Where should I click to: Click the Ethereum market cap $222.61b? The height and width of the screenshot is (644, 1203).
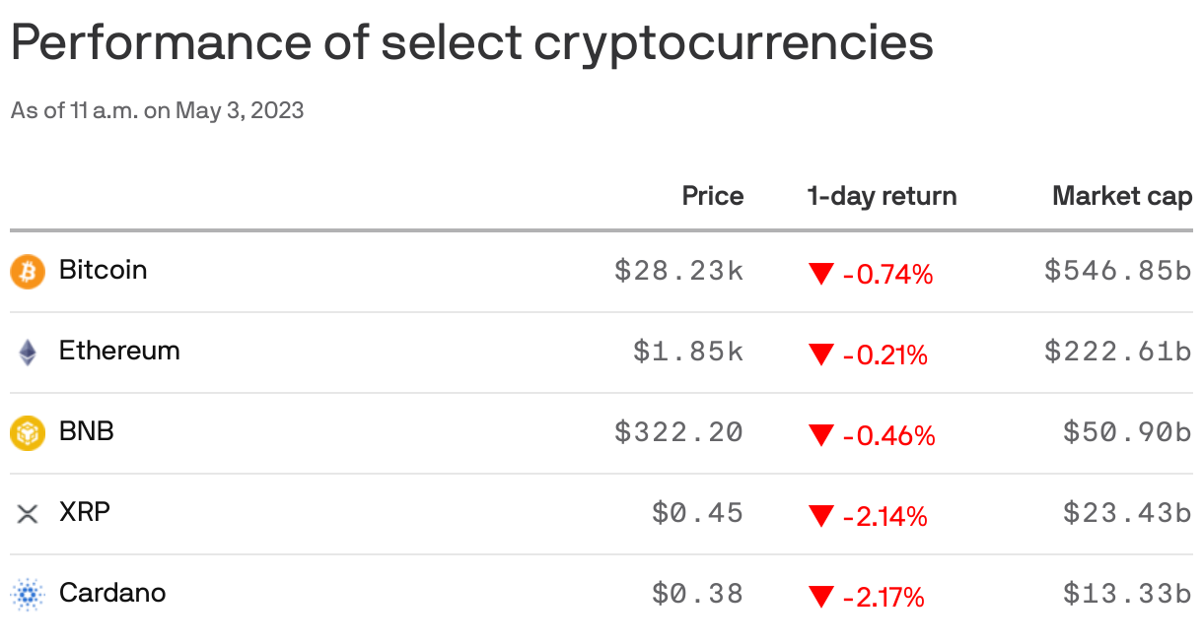1118,352
